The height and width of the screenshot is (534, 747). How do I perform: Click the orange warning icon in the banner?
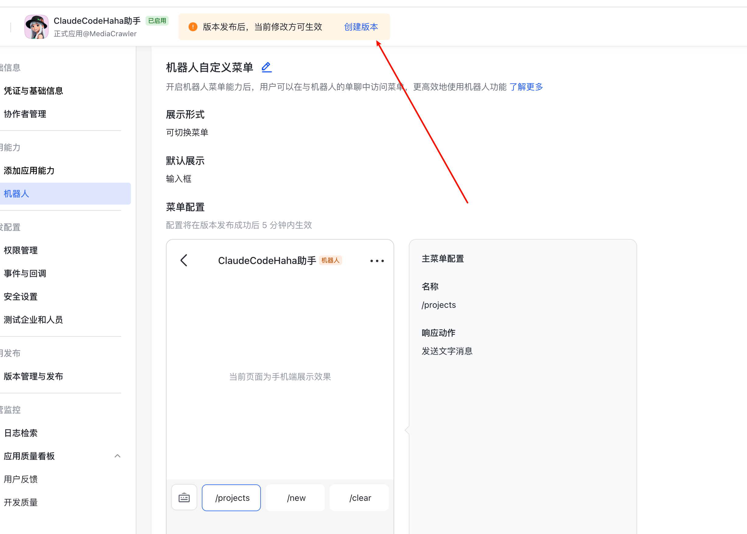pos(193,27)
